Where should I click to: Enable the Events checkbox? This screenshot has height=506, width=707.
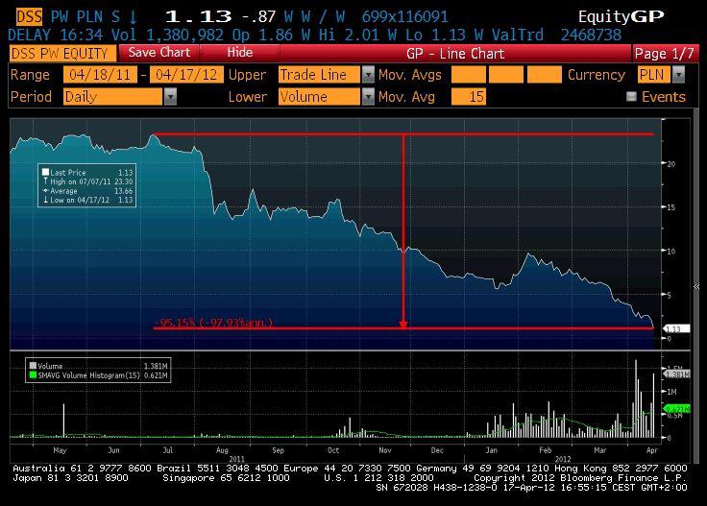631,97
